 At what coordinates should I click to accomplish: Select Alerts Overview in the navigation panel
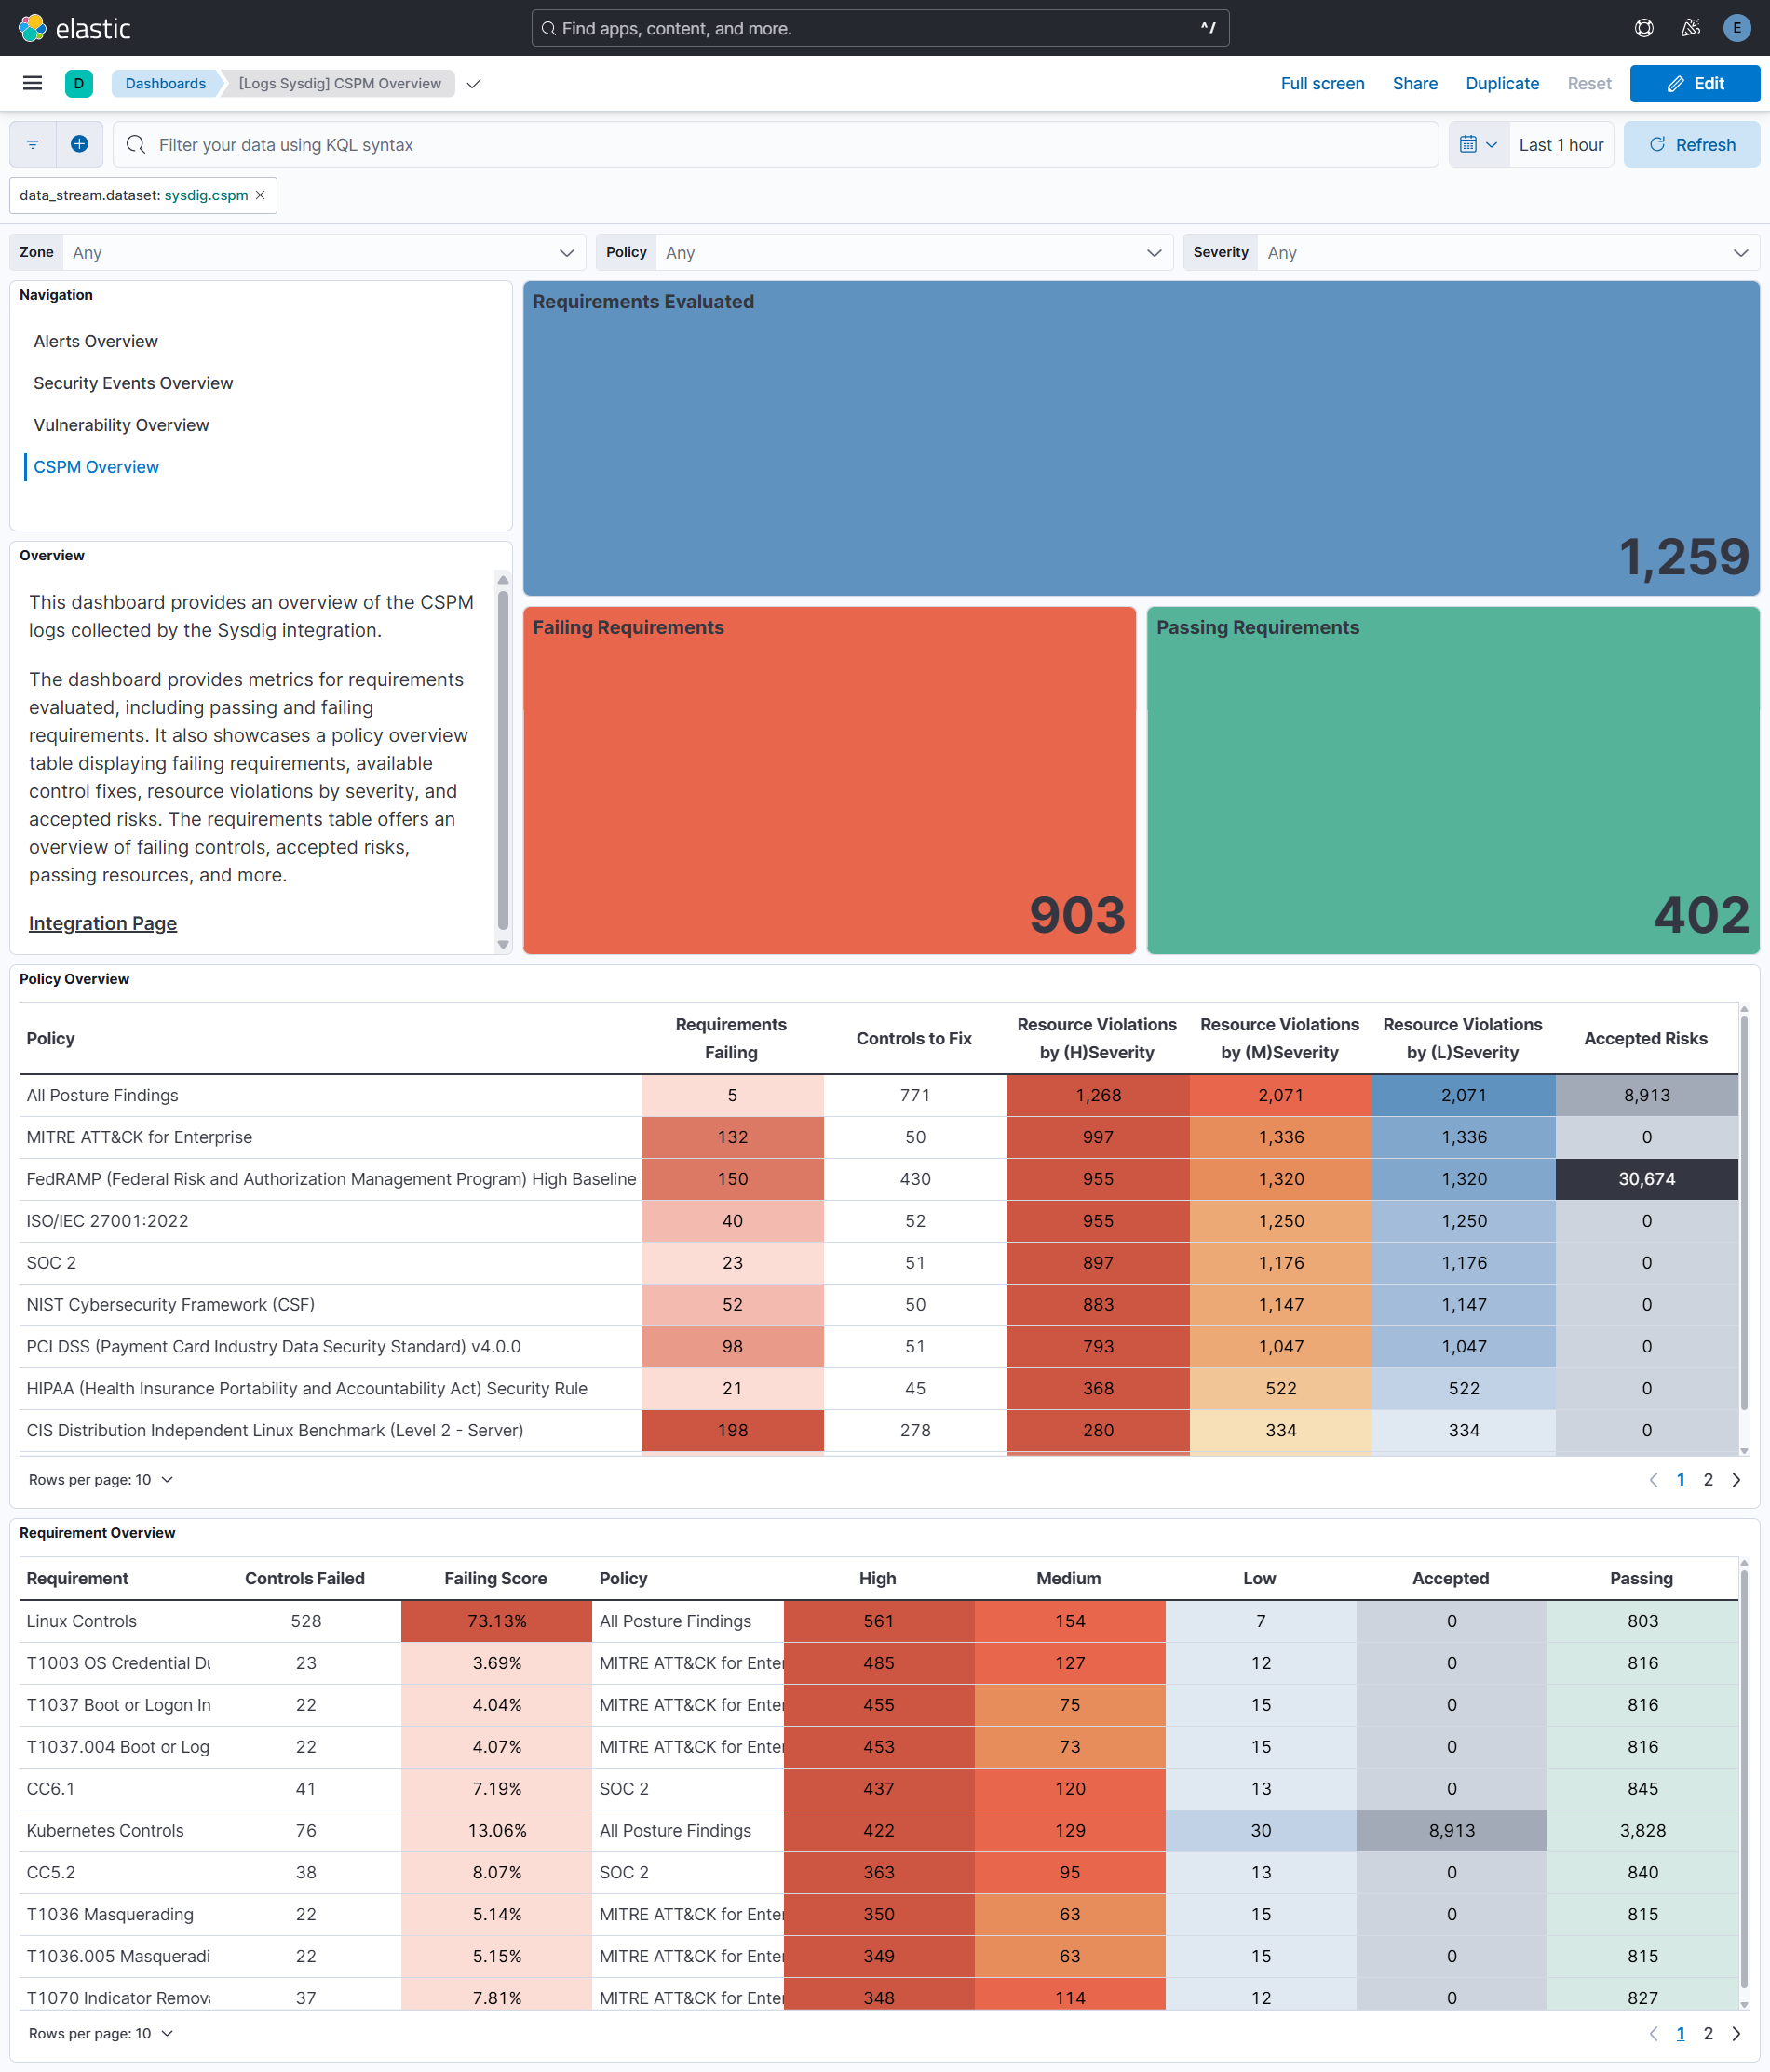(x=95, y=341)
